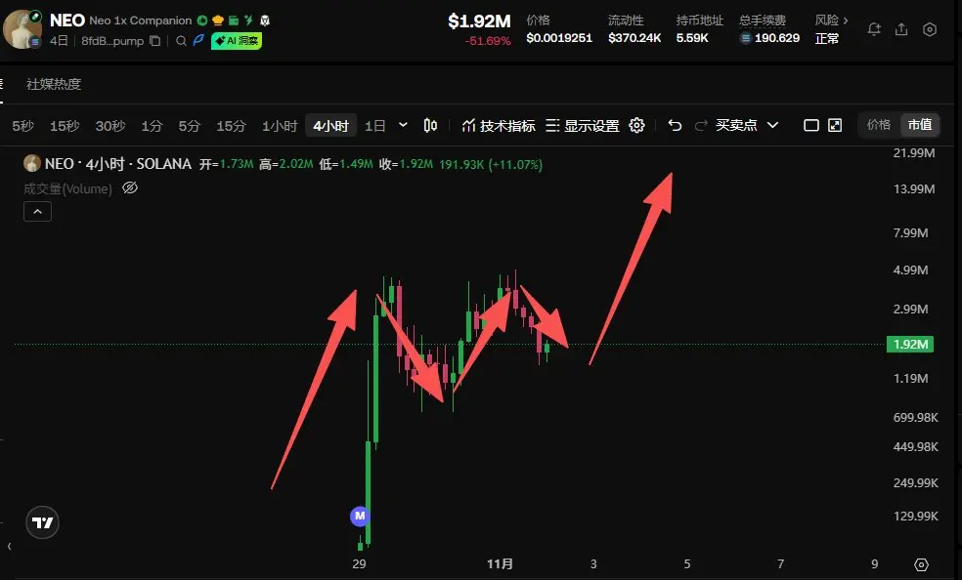The height and width of the screenshot is (580, 962).
Task: Toggle volume indicator visibility eye
Action: click(x=129, y=188)
